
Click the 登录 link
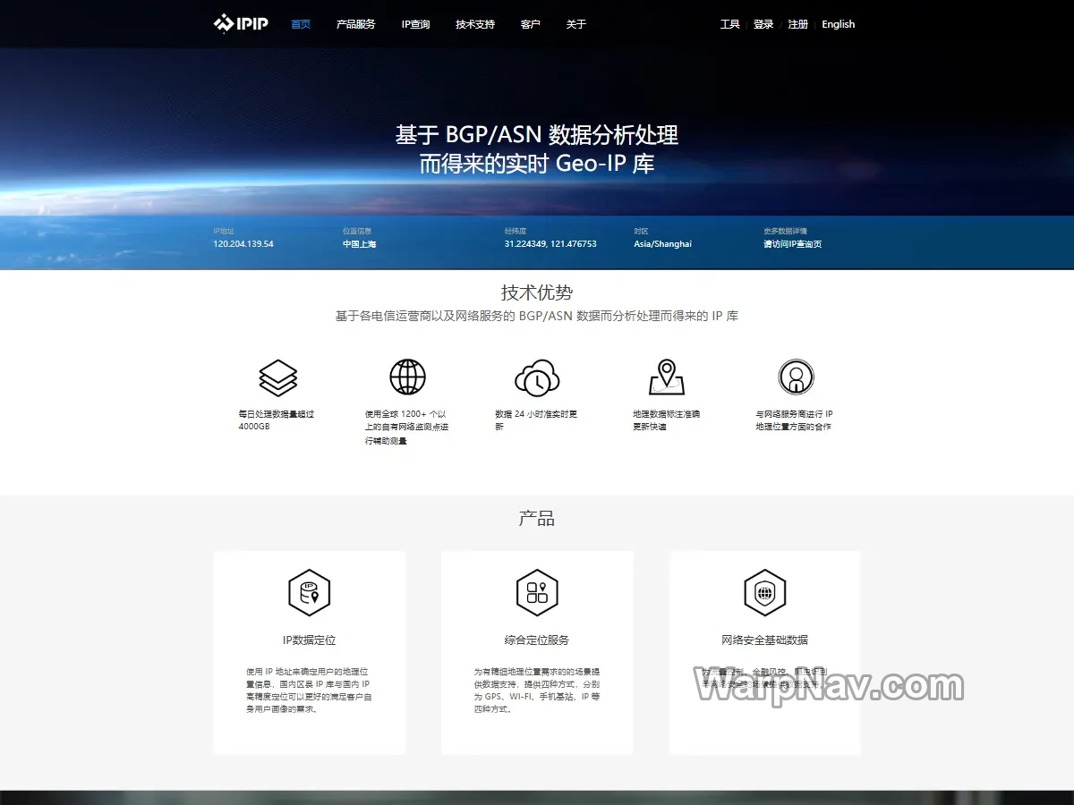coord(763,24)
